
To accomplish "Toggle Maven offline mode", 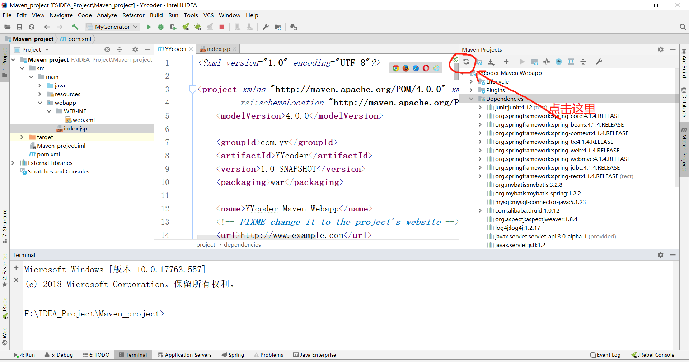I will click(547, 62).
